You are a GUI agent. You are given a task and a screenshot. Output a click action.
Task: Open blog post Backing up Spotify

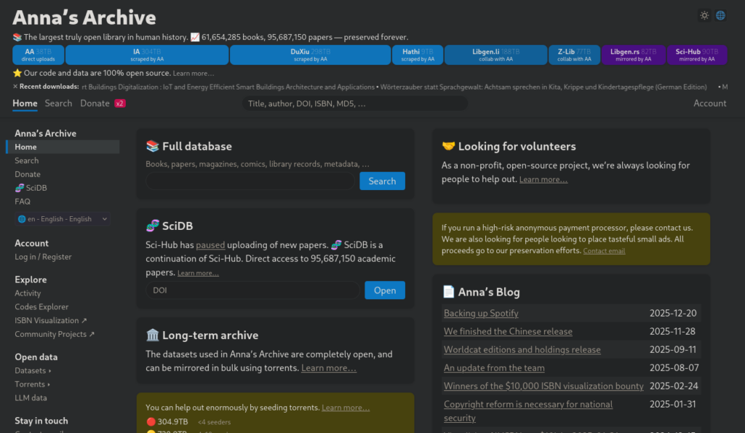[481, 313]
